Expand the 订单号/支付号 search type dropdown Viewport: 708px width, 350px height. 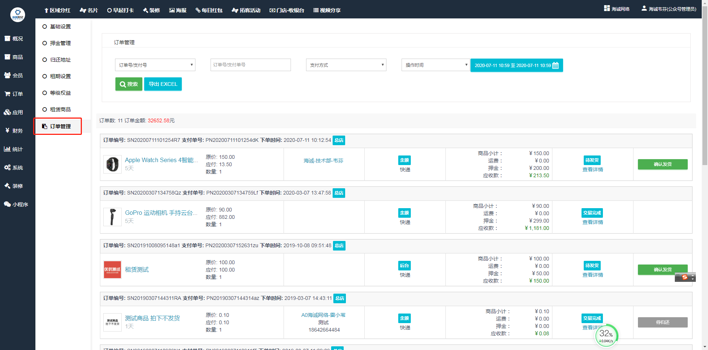point(155,65)
